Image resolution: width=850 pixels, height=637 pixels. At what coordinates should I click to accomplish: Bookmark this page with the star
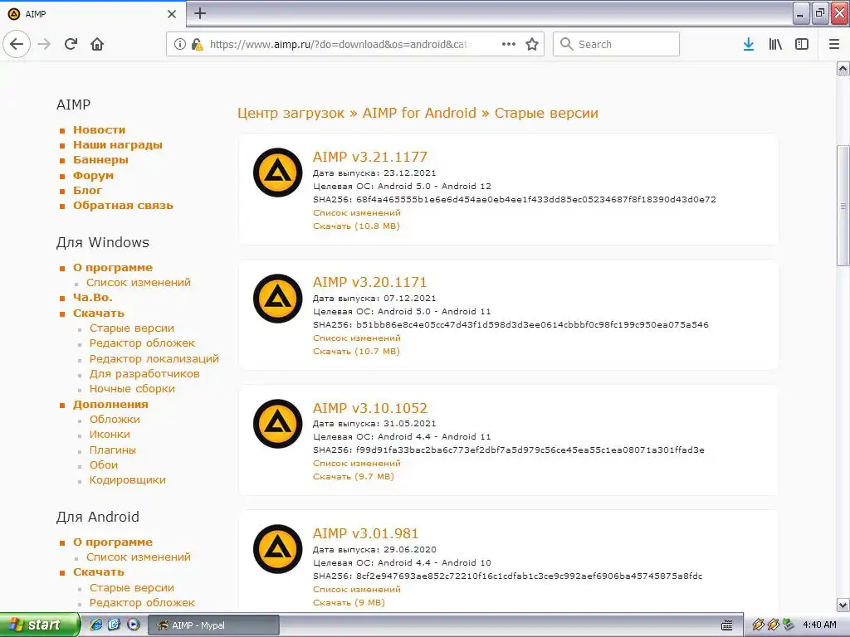[x=532, y=44]
